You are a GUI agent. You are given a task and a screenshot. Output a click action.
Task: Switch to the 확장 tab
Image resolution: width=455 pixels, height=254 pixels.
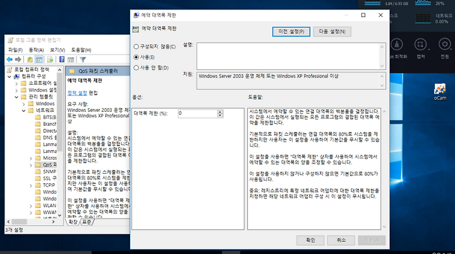(73, 222)
